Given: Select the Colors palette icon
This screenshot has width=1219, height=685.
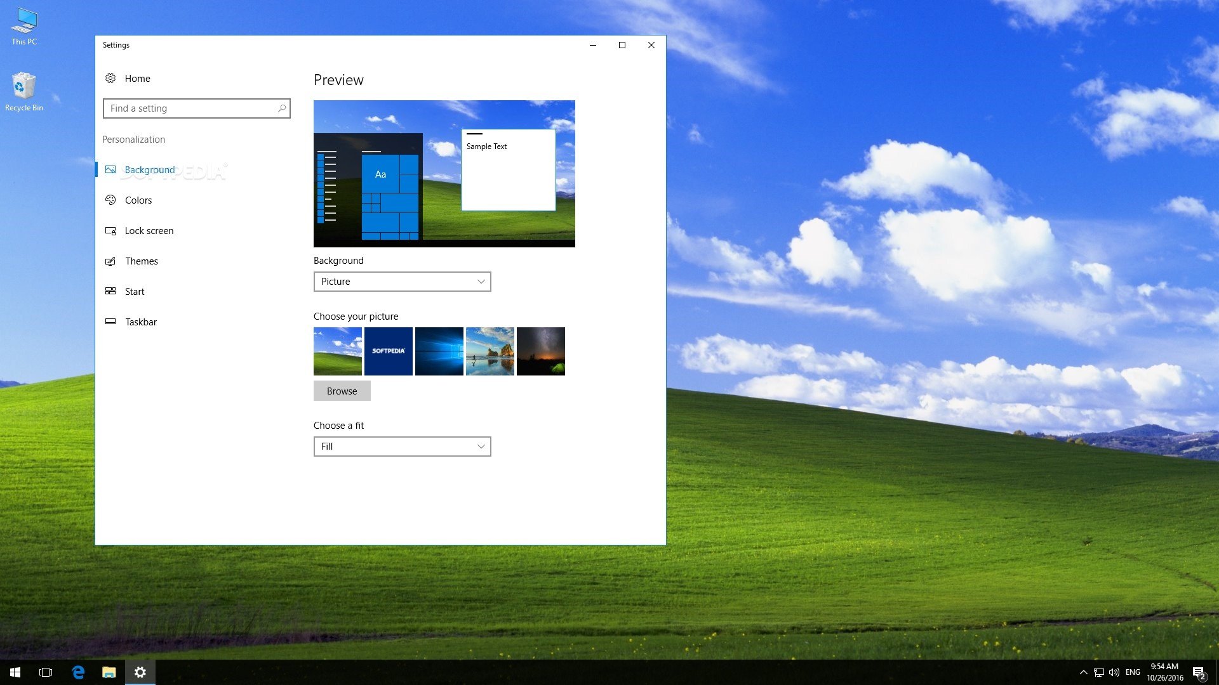Looking at the screenshot, I should [x=110, y=200].
